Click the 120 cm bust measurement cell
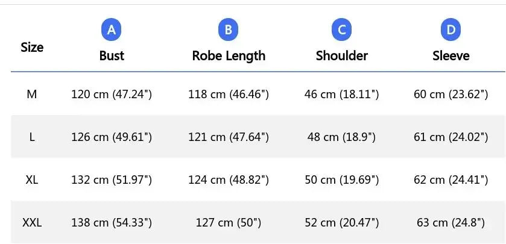506x244 pixels. [x=112, y=94]
